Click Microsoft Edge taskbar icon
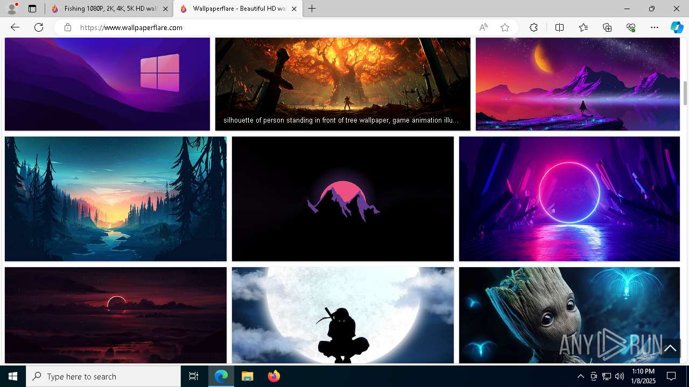689x387 pixels. tap(221, 376)
